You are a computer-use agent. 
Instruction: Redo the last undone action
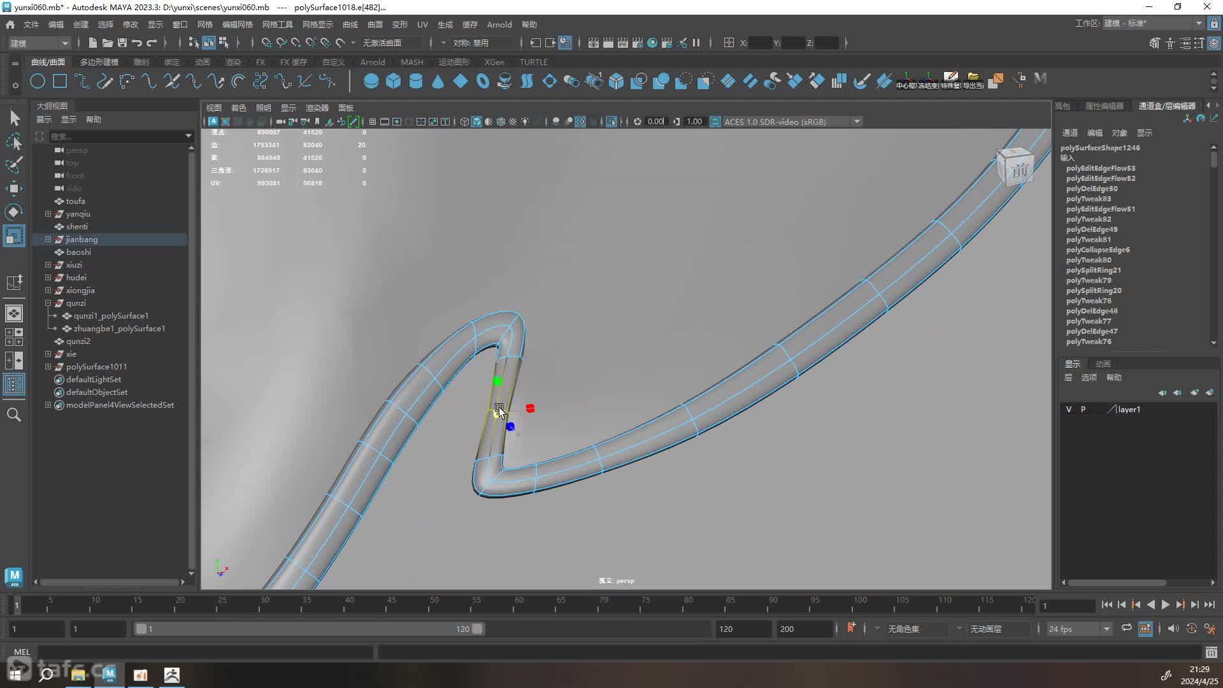152,43
